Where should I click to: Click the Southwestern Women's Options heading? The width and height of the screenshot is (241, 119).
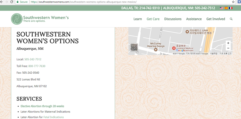[x=48, y=38]
